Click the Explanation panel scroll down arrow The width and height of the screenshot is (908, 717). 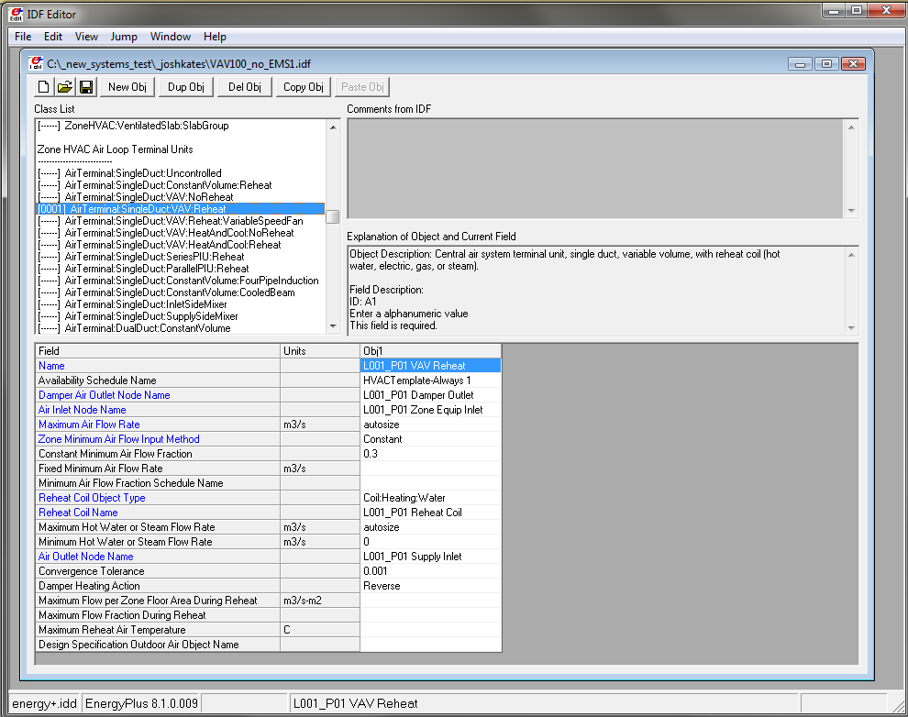(x=851, y=327)
